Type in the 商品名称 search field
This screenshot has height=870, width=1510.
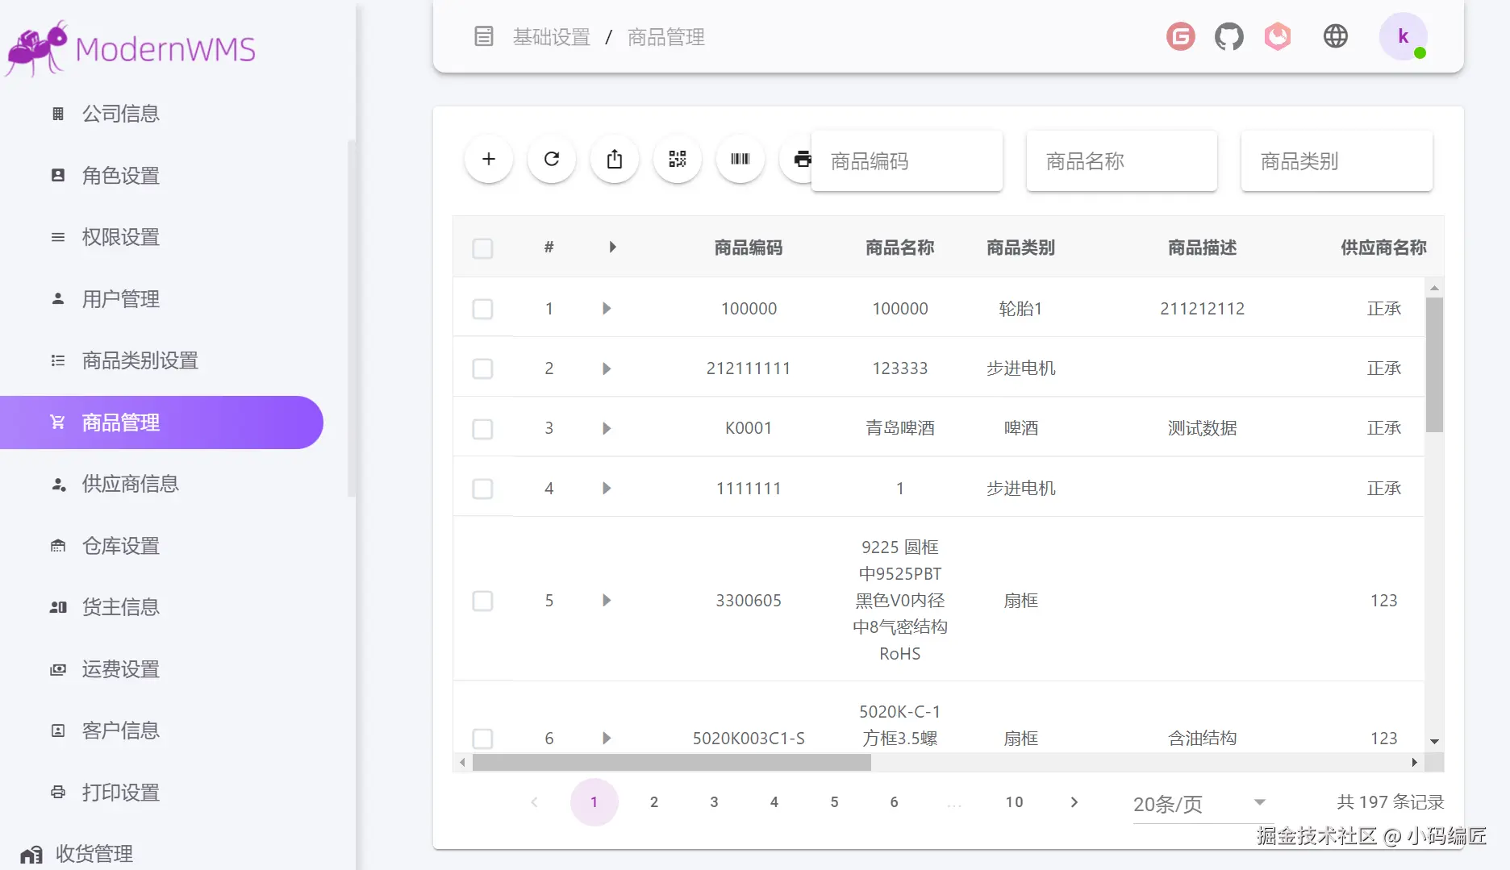pyautogui.click(x=1120, y=161)
